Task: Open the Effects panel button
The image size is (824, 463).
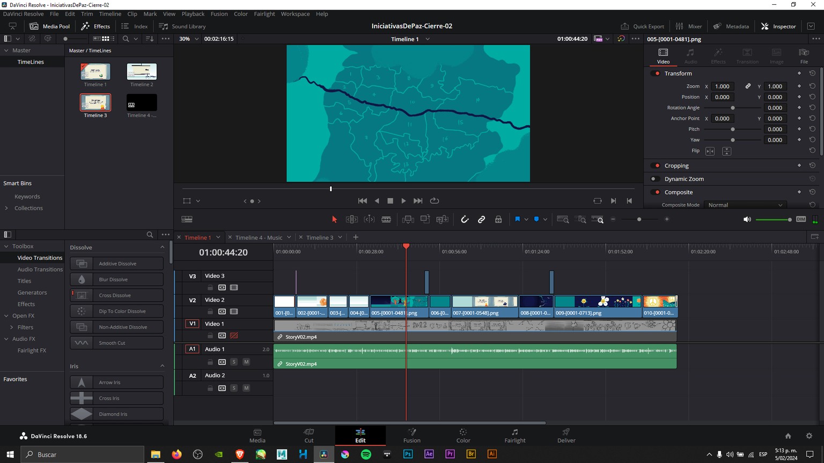Action: click(x=95, y=26)
